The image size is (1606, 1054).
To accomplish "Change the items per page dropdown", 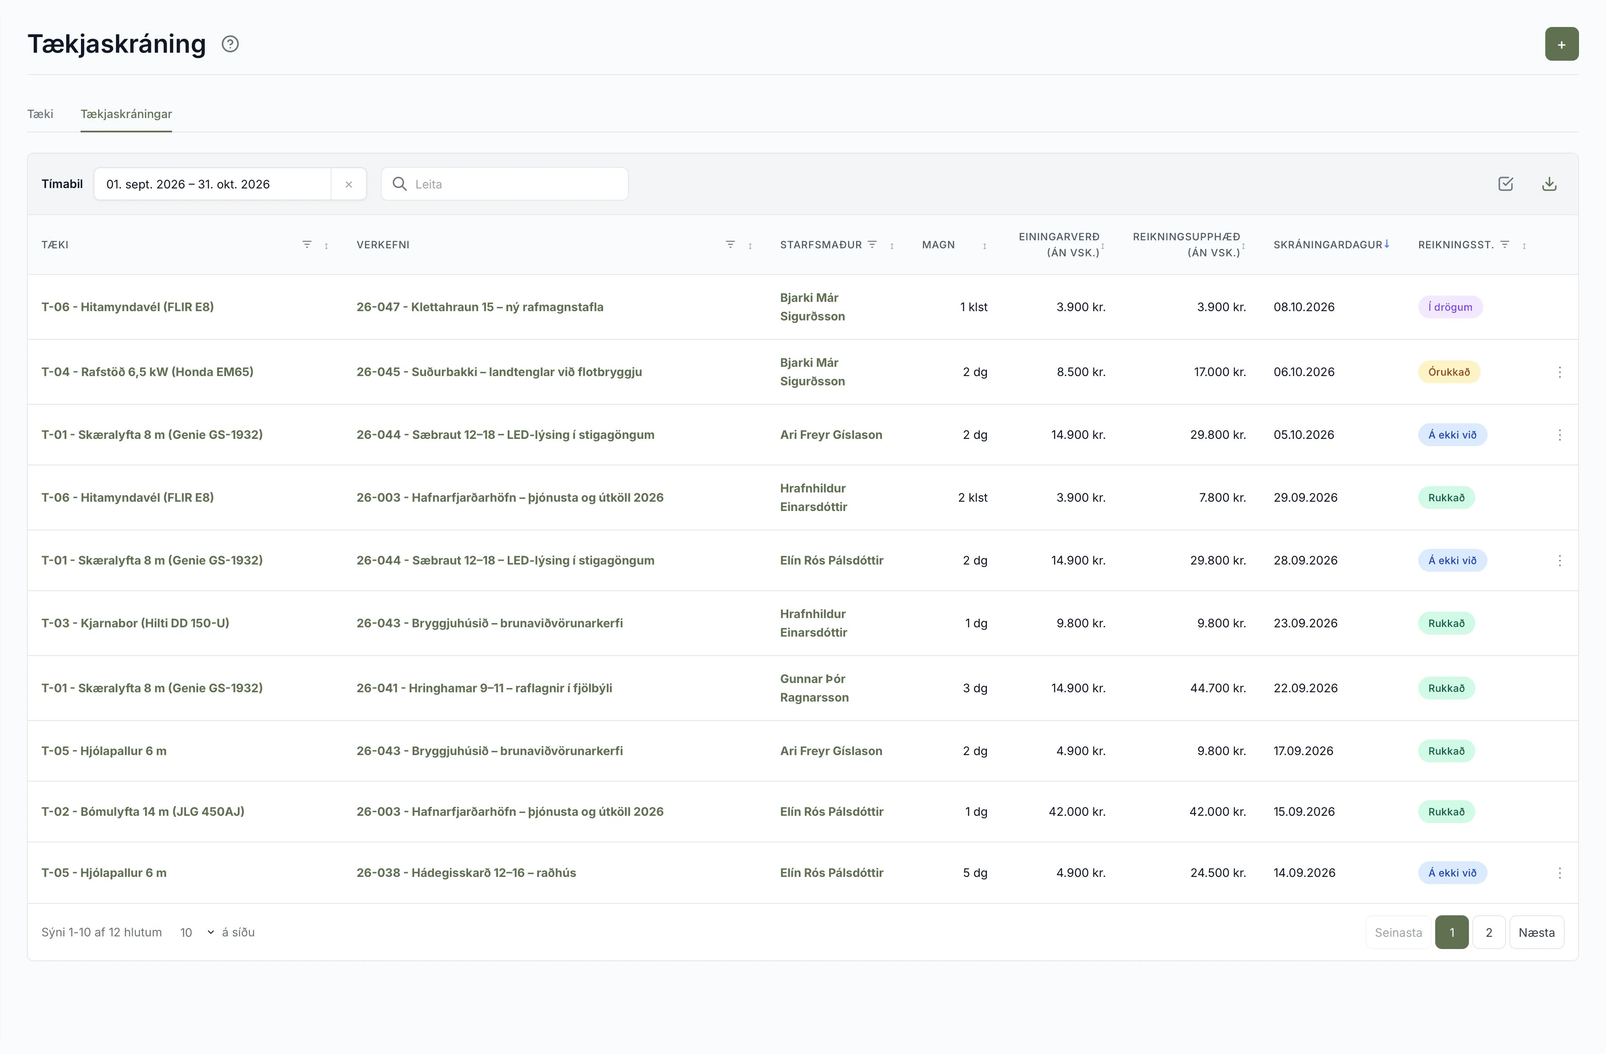I will tap(197, 932).
